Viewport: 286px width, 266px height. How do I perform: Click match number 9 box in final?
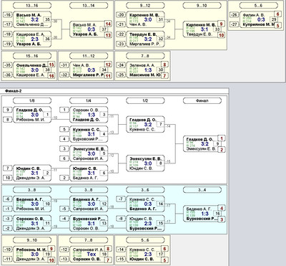point(217,144)
